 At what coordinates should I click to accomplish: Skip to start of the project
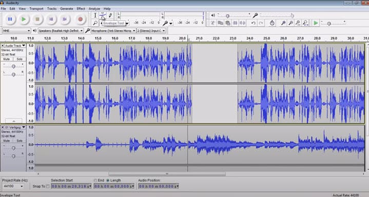(51, 19)
